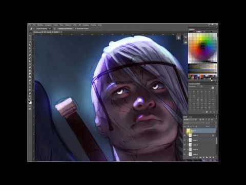The width and height of the screenshot is (246, 185).
Task: Select the Clone Stamp tool
Action: [30, 62]
